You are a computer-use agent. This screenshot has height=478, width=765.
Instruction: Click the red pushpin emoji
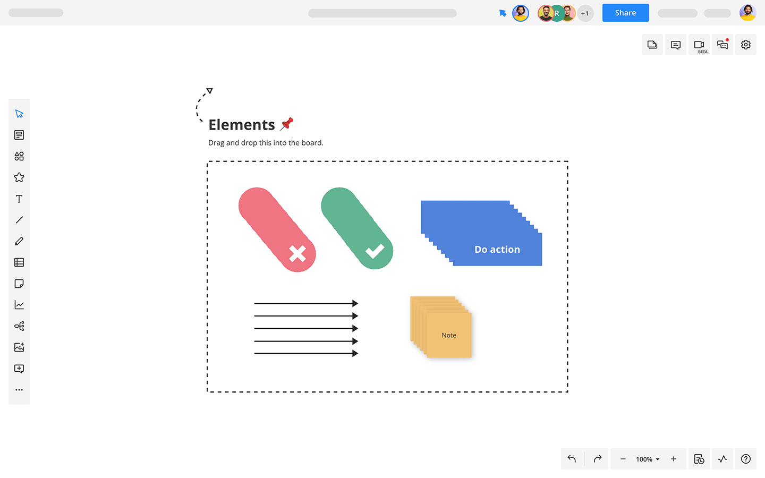[x=287, y=124]
